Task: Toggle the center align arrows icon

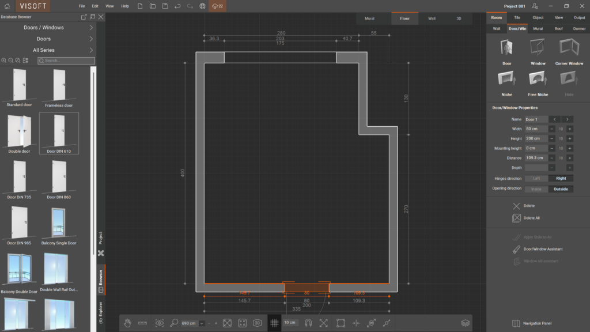Action: (x=356, y=323)
